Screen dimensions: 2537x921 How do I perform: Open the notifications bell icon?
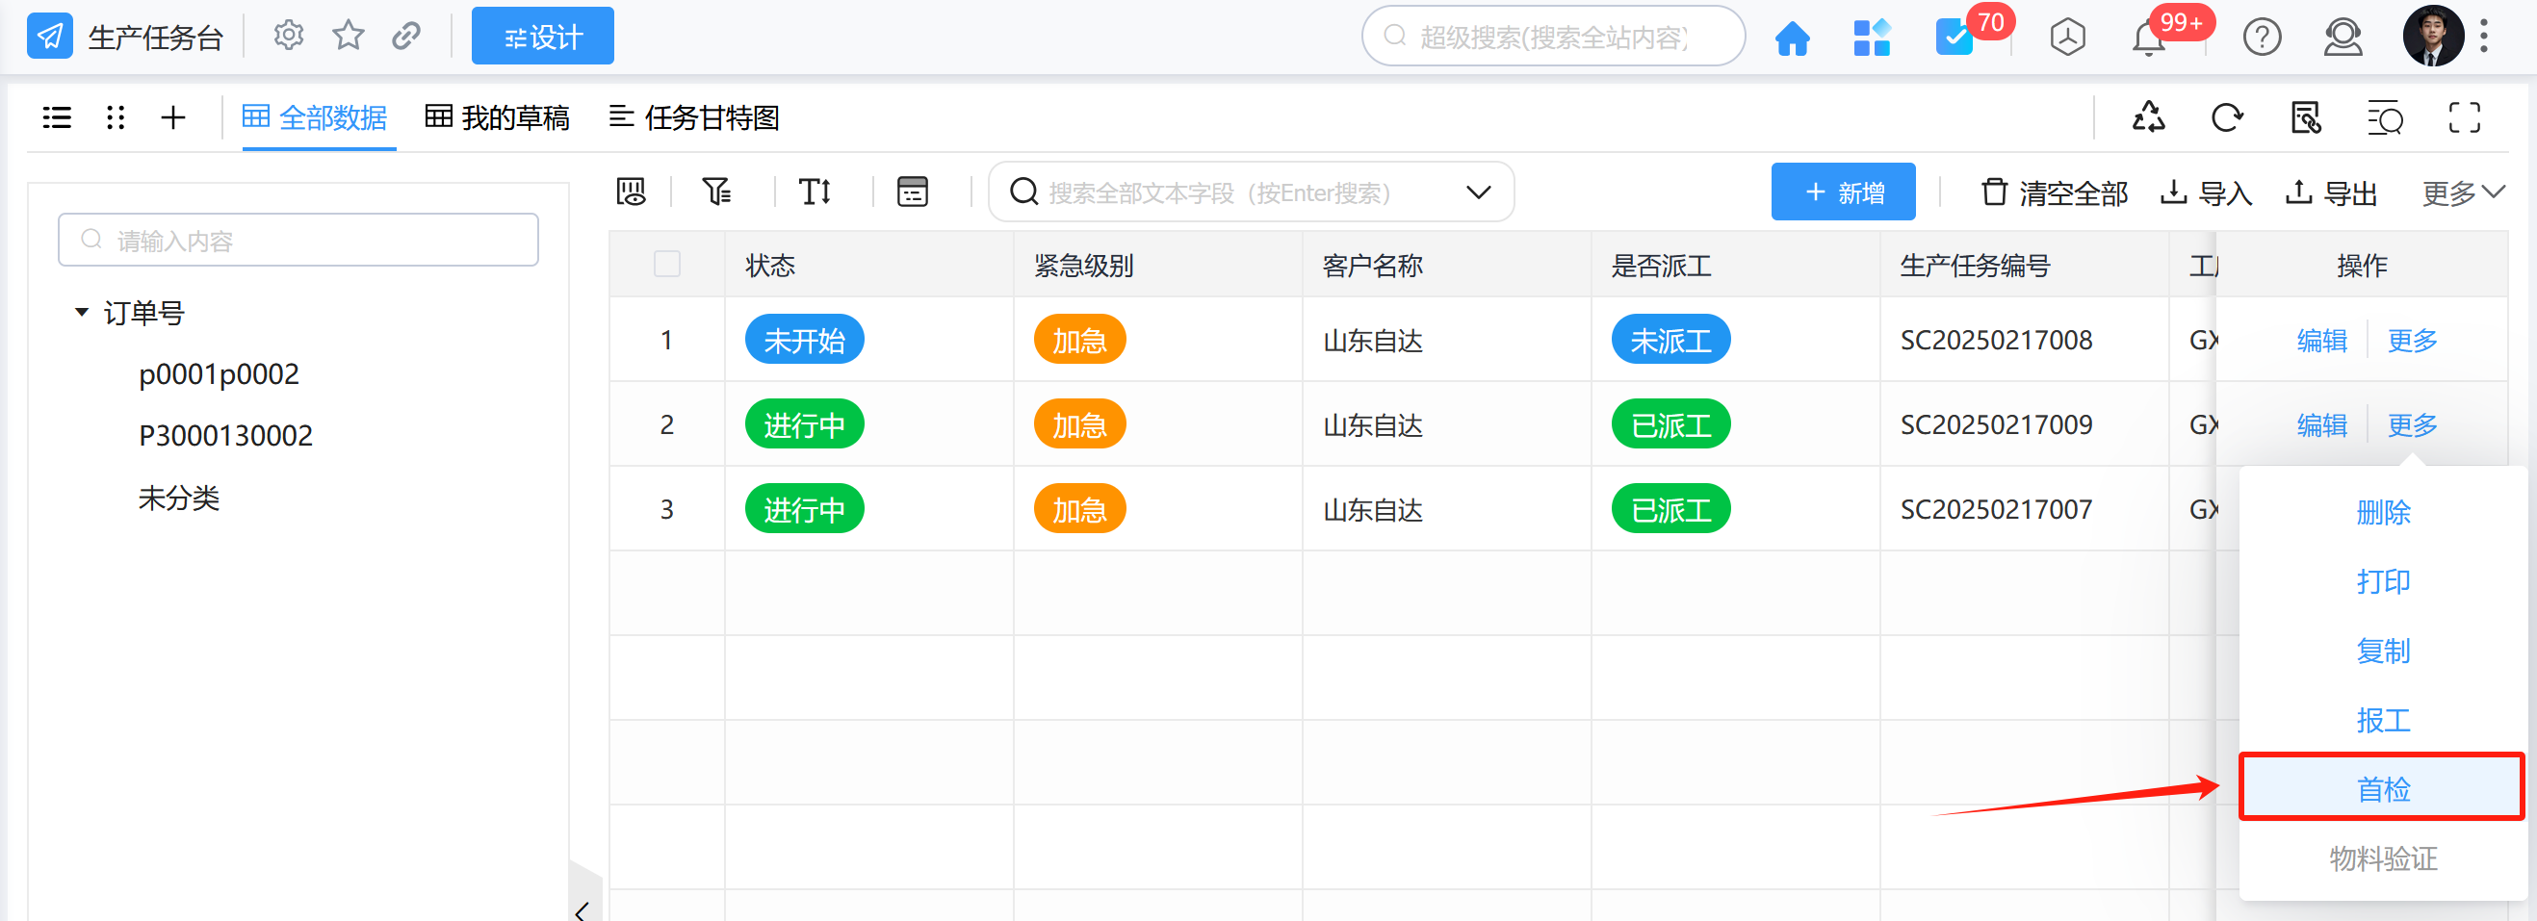[2148, 38]
